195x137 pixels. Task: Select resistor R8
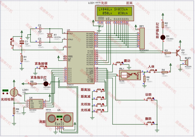tap(33, 84)
